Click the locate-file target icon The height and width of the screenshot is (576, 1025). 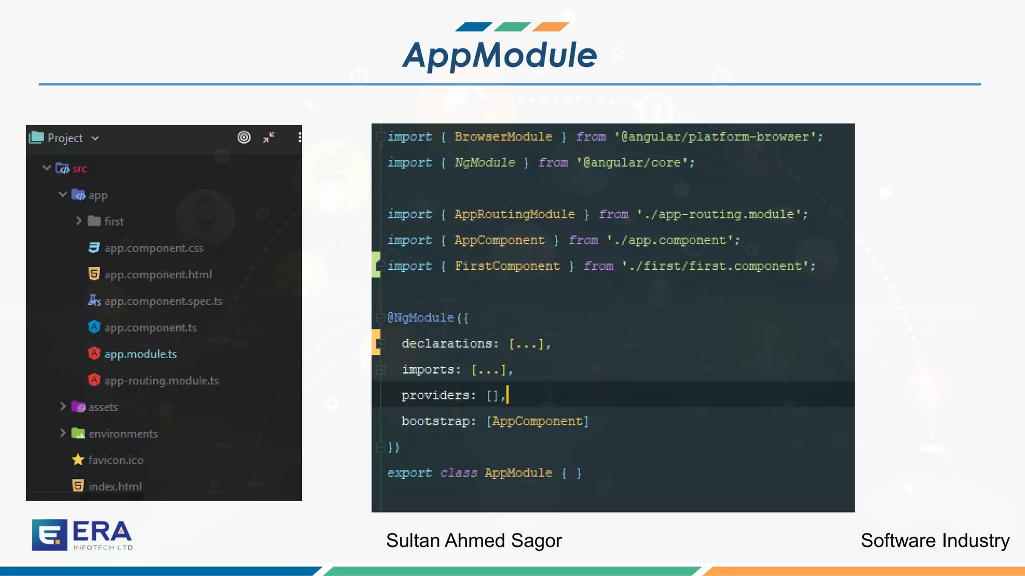click(244, 137)
